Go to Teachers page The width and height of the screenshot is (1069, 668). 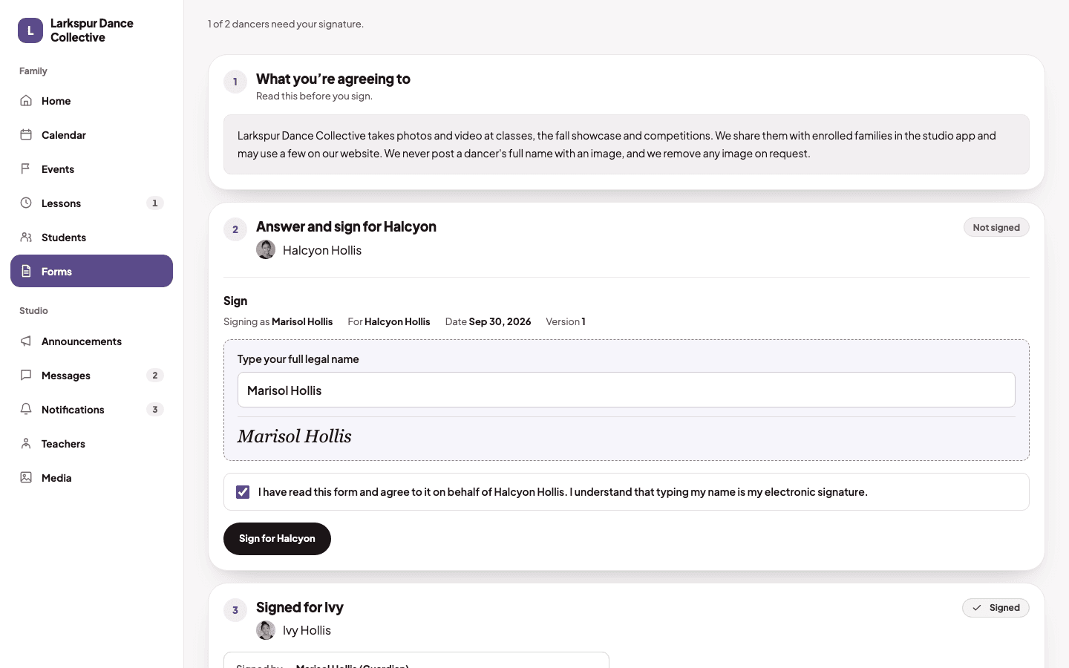click(91, 444)
